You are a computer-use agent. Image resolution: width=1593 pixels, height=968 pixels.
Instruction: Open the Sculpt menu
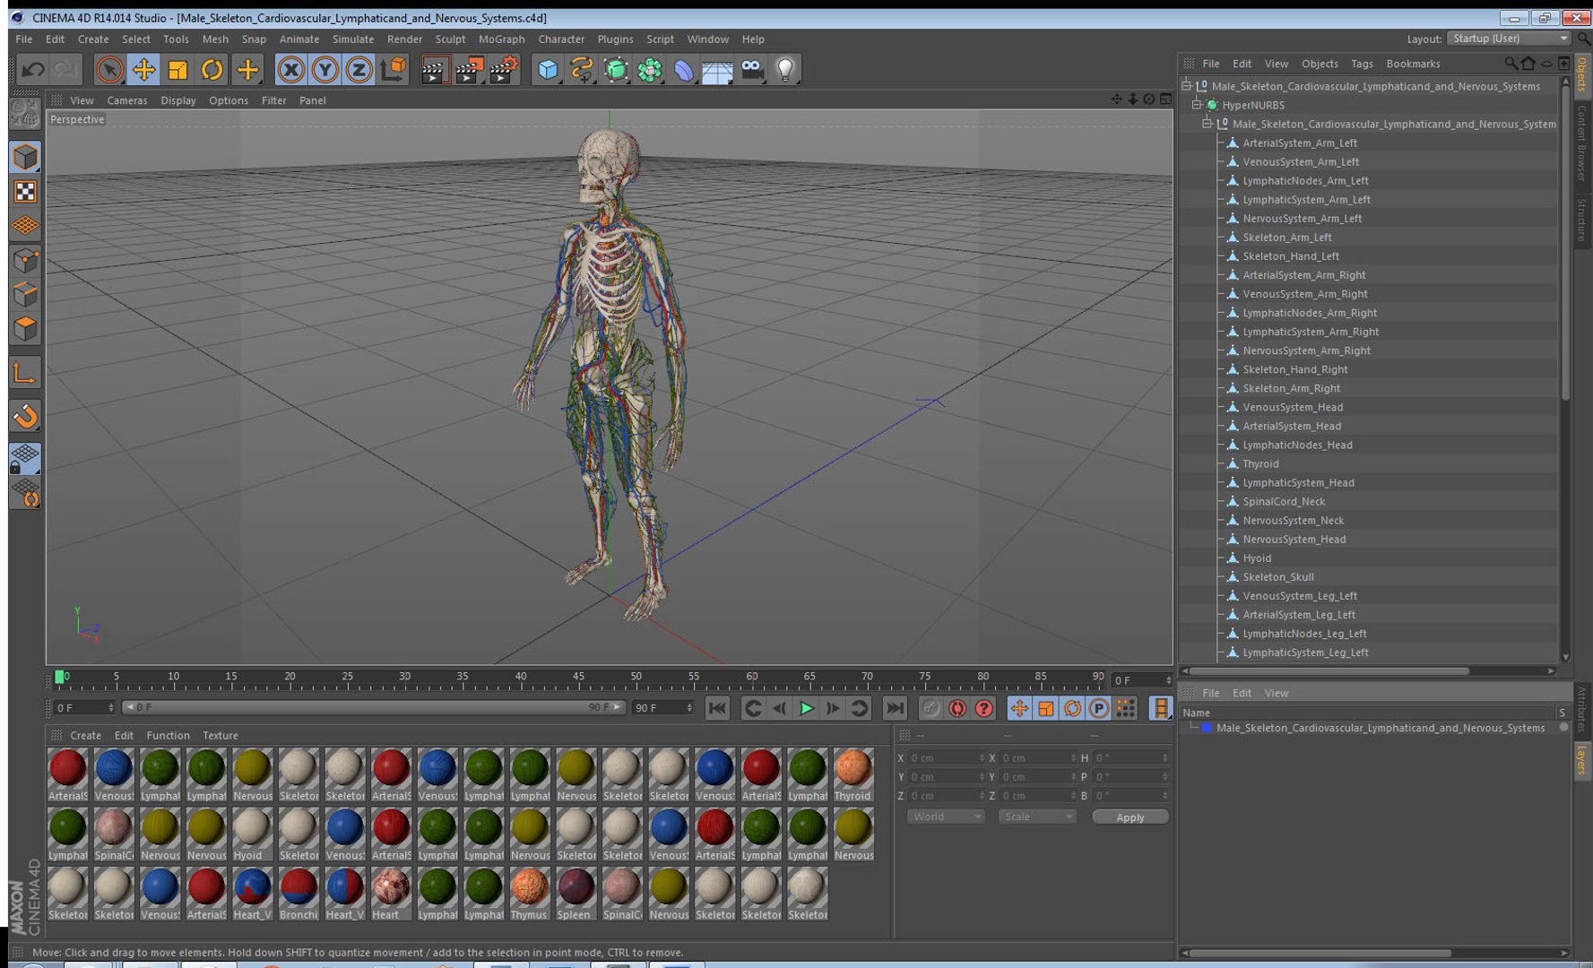pyautogui.click(x=450, y=39)
